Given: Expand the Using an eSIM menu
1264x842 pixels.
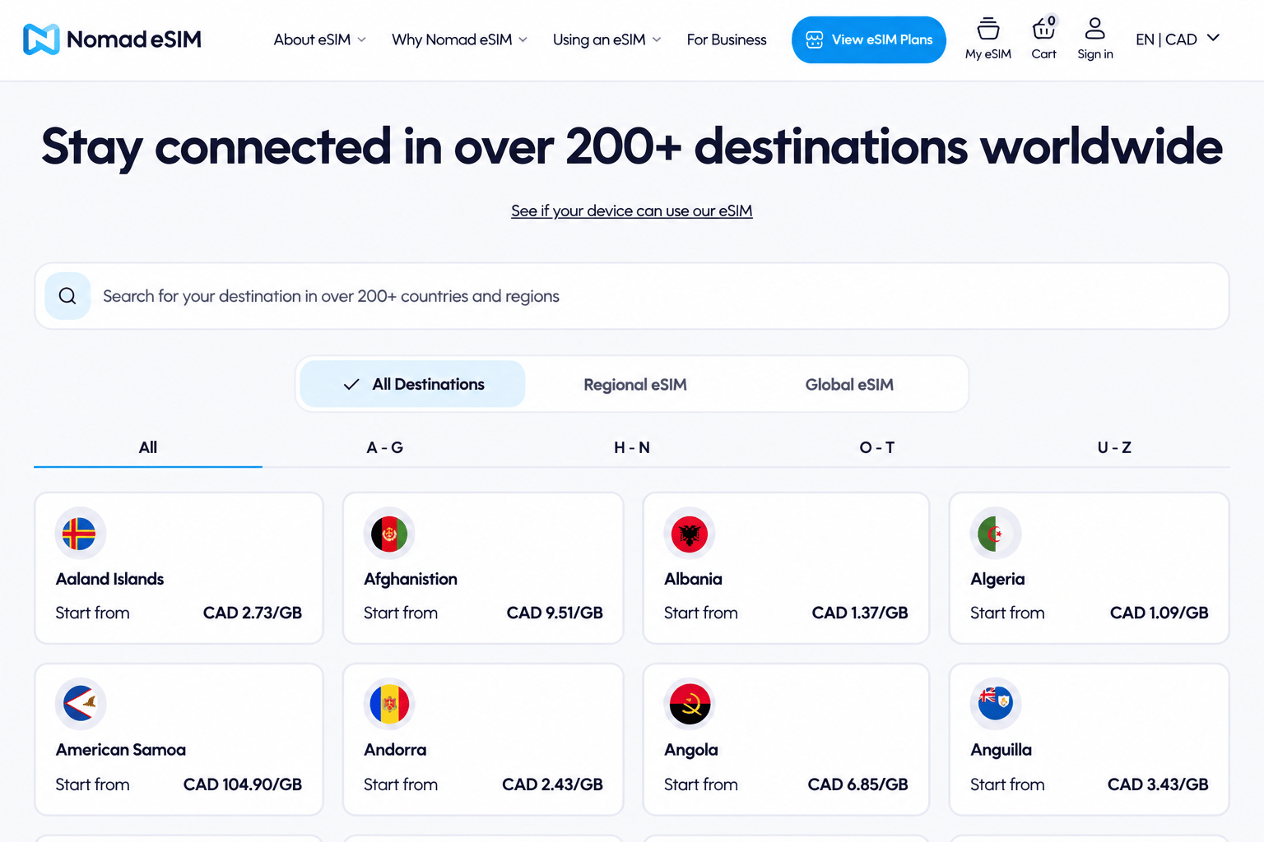Looking at the screenshot, I should click(x=606, y=39).
